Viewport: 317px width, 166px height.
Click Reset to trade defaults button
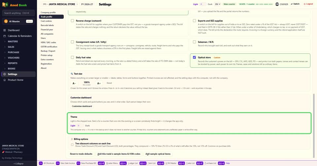pyautogui.click(x=81, y=154)
